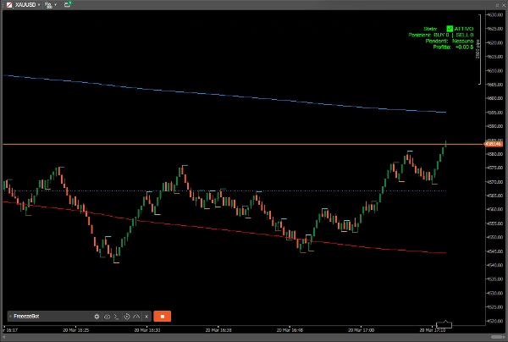Click the 'Stato:' overlay label
Image resolution: width=508 pixels, height=342 pixels.
tap(430, 29)
